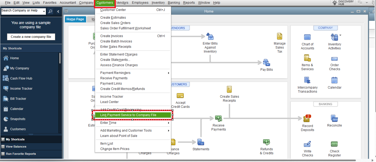Open Create Sales Receipts icon
The image size is (376, 162).
pyautogui.click(x=229, y=89)
